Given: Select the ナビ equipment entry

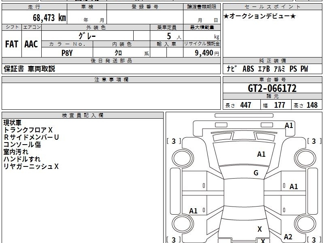Looking at the screenshot, I should (232, 69).
